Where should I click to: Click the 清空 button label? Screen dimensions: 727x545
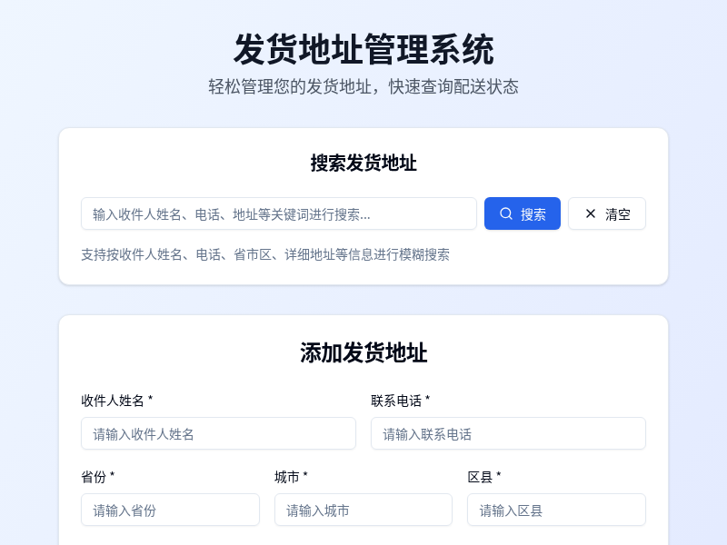pos(618,214)
